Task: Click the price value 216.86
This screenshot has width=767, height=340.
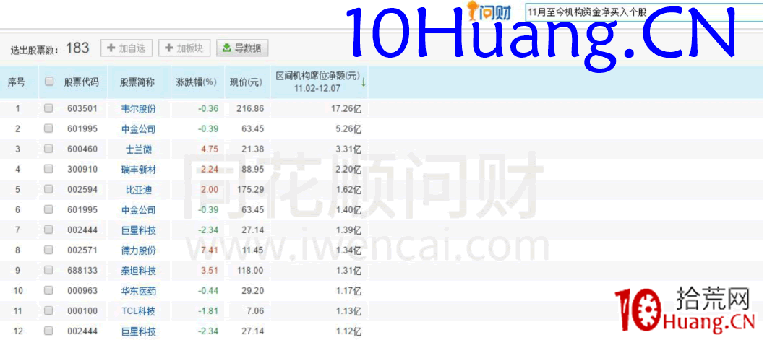Action: coord(249,108)
